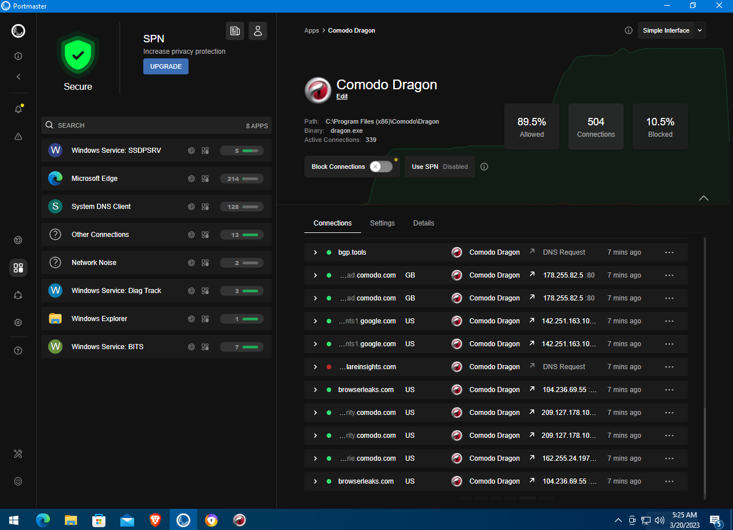Image resolution: width=733 pixels, height=530 pixels.
Task: Open the news page icon next to SPN
Action: click(x=235, y=31)
